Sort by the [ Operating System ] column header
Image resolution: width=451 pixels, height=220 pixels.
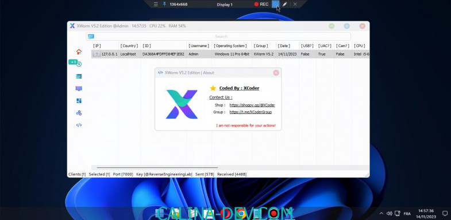(230, 46)
